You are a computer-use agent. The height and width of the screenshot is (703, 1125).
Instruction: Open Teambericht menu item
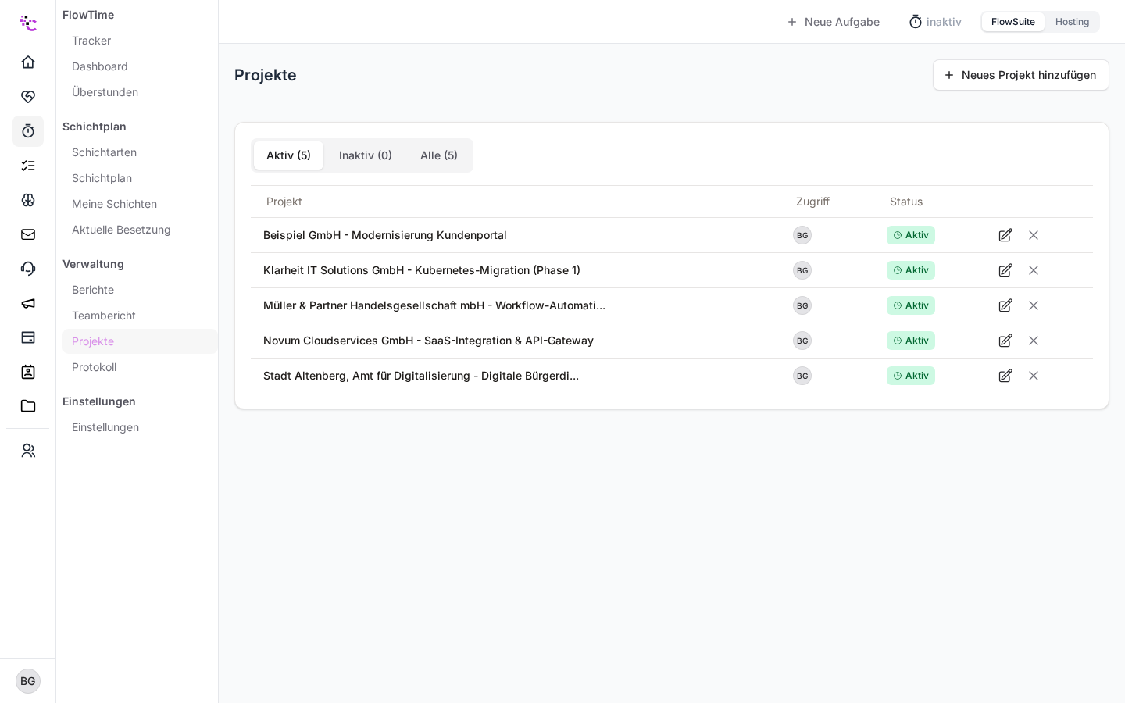coord(104,316)
